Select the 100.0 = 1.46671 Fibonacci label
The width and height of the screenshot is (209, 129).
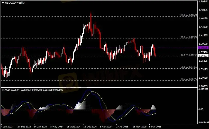pos(188,15)
